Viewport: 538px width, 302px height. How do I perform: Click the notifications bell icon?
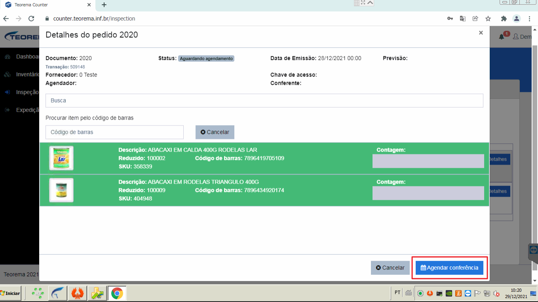point(502,37)
